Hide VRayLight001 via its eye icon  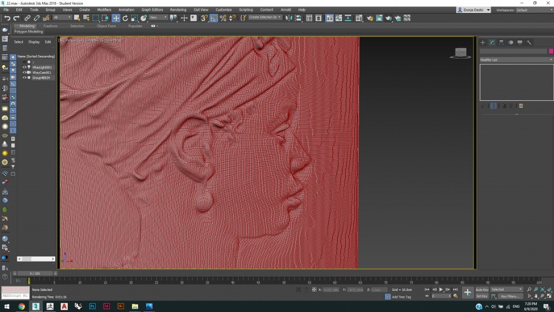tap(24, 67)
